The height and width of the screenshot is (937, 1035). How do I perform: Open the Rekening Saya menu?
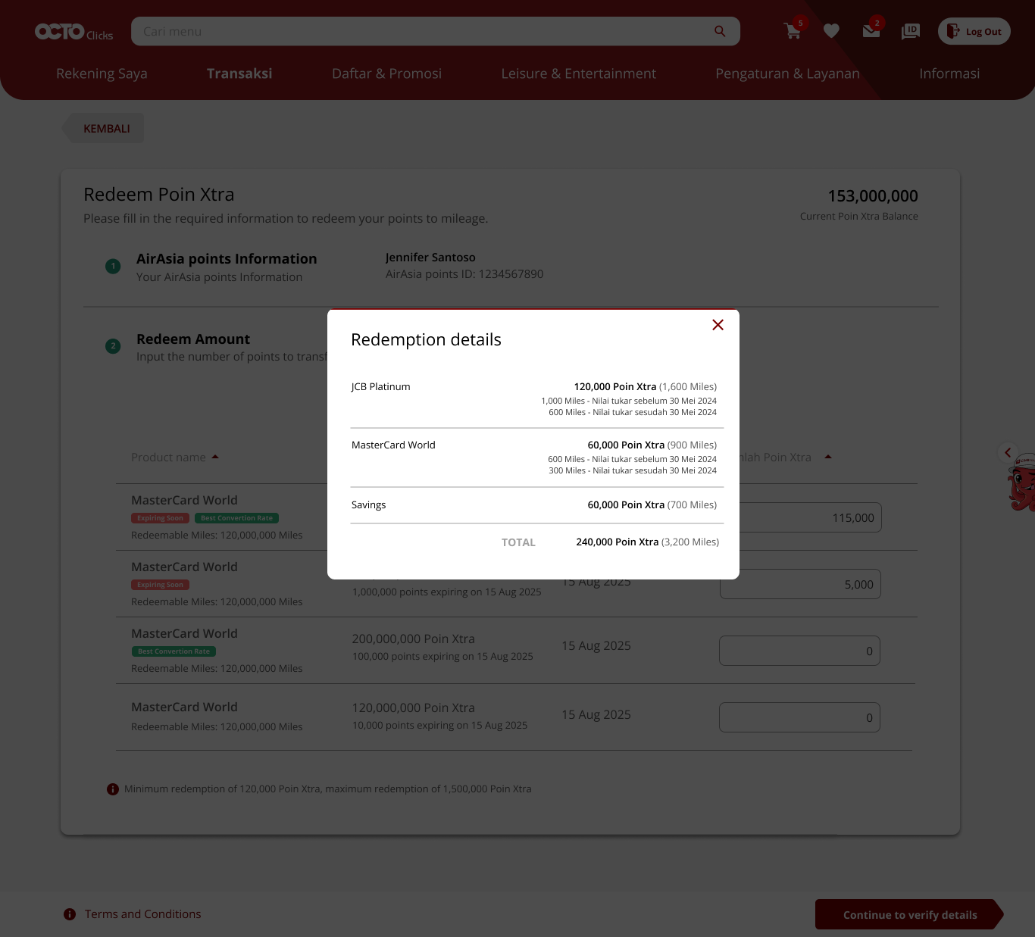click(102, 73)
